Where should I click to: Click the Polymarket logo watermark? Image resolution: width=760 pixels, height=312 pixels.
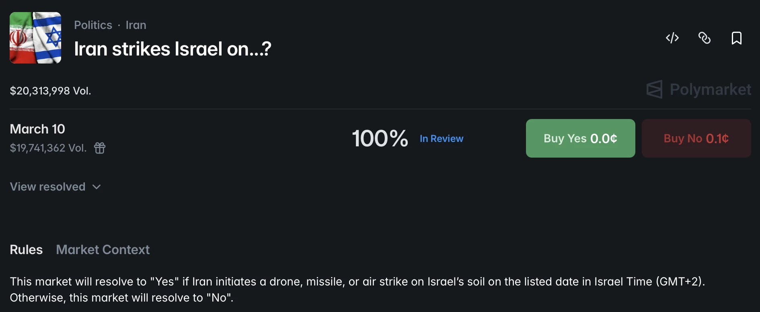tap(698, 89)
